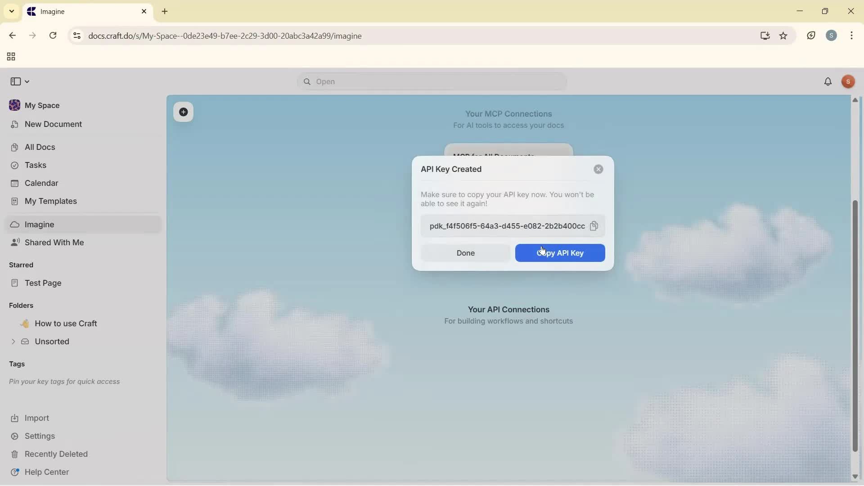Click the vertical scrollbar on the right
Viewport: 864px width, 486px height.
pos(855,324)
